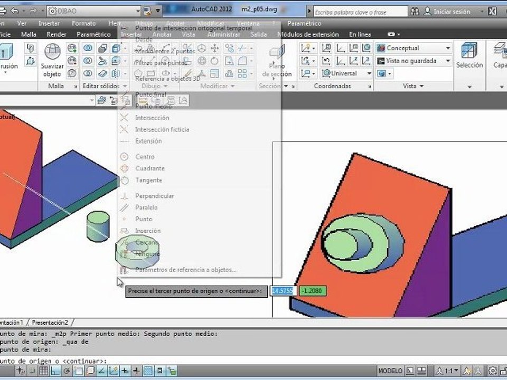
Task: Click the Slice solid icon in Editar sólidos
Action: point(102,61)
